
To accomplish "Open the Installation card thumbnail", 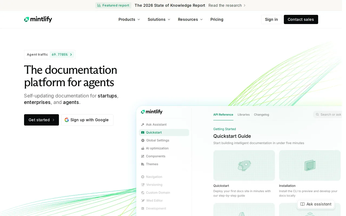I will pos(310,166).
